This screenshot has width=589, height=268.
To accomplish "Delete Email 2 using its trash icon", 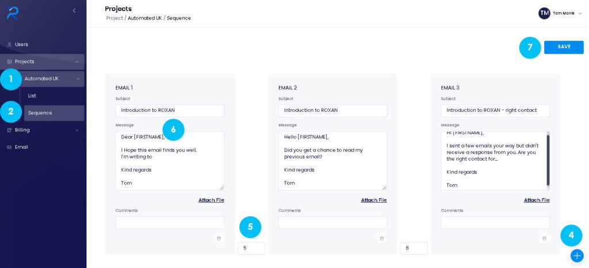I will (382, 238).
